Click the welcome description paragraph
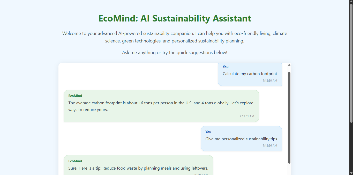353x175 pixels. 175,37
